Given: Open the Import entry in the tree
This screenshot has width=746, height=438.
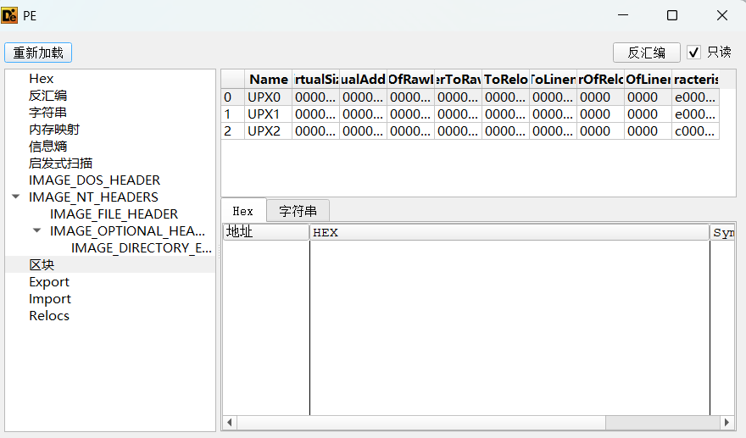Looking at the screenshot, I should click(x=50, y=299).
